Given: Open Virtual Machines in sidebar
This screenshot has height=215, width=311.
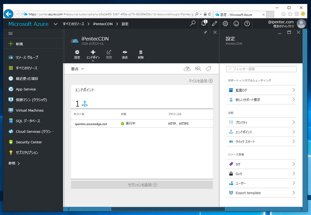Looking at the screenshot, I should click(33, 110).
